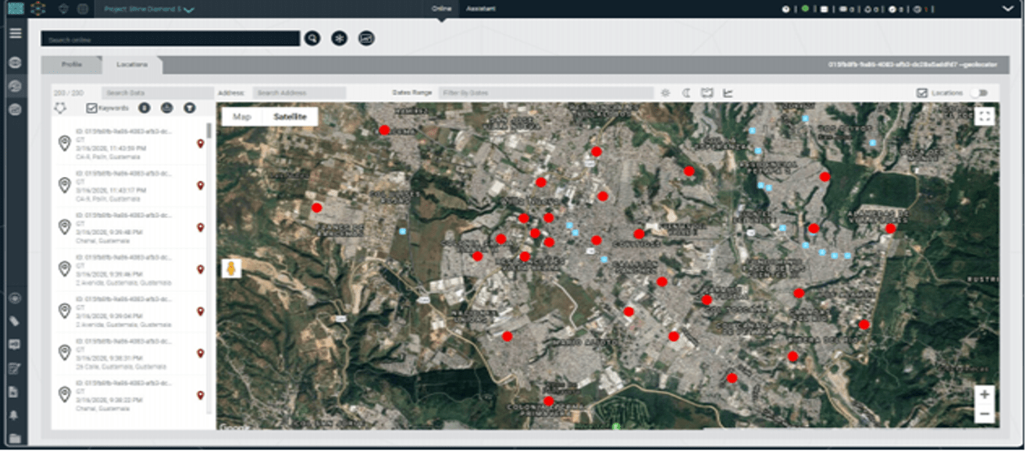Click the chart icon next to date filter

click(x=728, y=93)
